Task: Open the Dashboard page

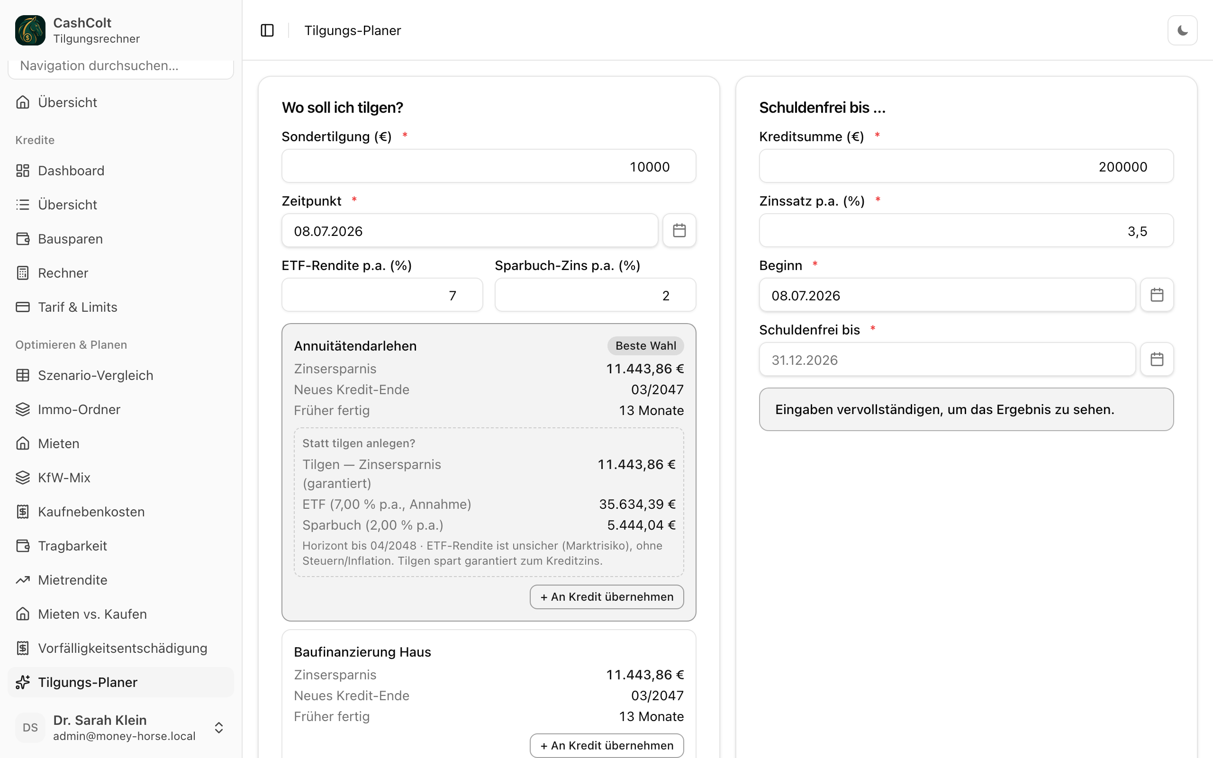Action: coord(121,171)
